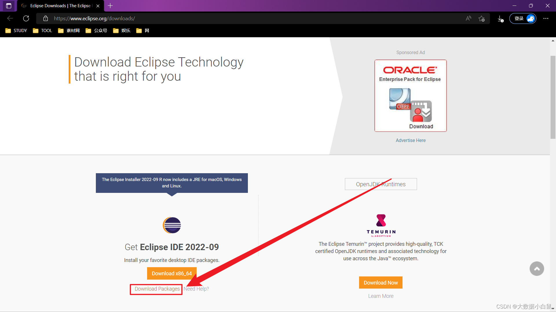The height and width of the screenshot is (312, 556).
Task: Open tab actions menu icon
Action: tap(9, 6)
